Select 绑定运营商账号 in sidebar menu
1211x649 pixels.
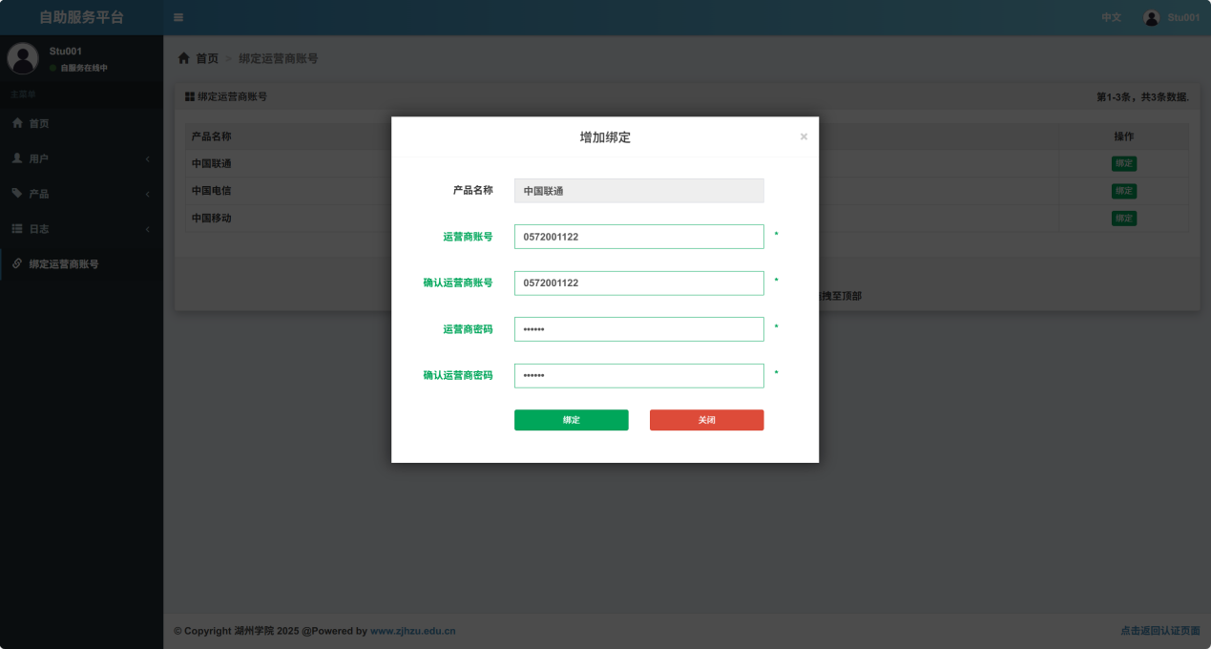click(81, 263)
